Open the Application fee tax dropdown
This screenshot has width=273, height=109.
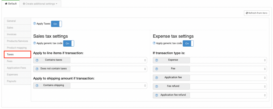pos(228,78)
